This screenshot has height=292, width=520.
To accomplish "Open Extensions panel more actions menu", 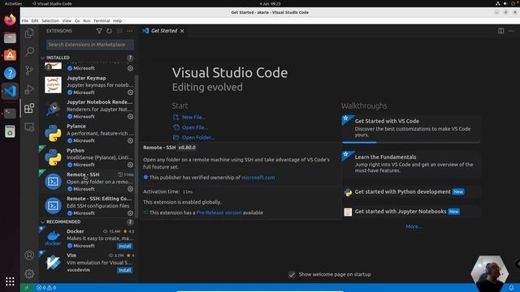I will pos(130,31).
